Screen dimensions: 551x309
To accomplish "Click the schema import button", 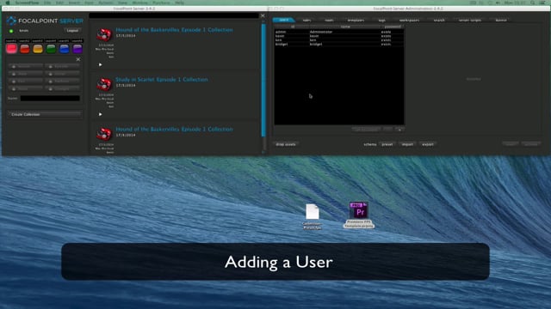I will [407, 144].
